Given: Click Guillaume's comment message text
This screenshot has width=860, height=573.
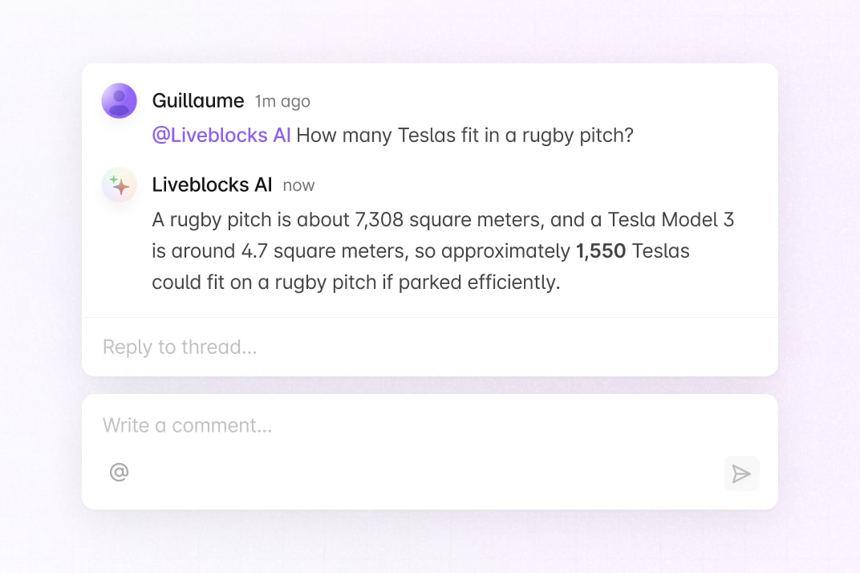Looking at the screenshot, I should coord(464,135).
